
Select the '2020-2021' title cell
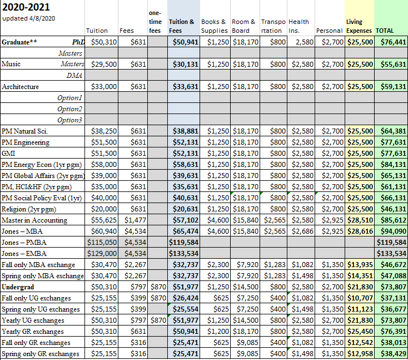[x=26, y=7]
